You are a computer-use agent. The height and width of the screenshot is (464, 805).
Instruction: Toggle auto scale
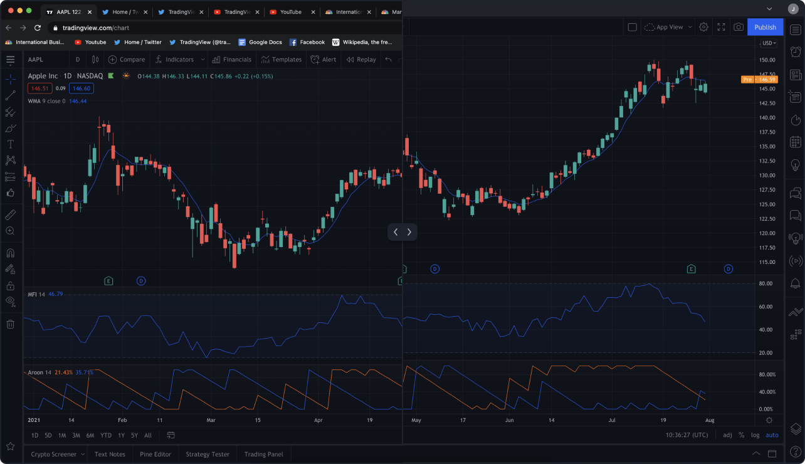[772, 435]
